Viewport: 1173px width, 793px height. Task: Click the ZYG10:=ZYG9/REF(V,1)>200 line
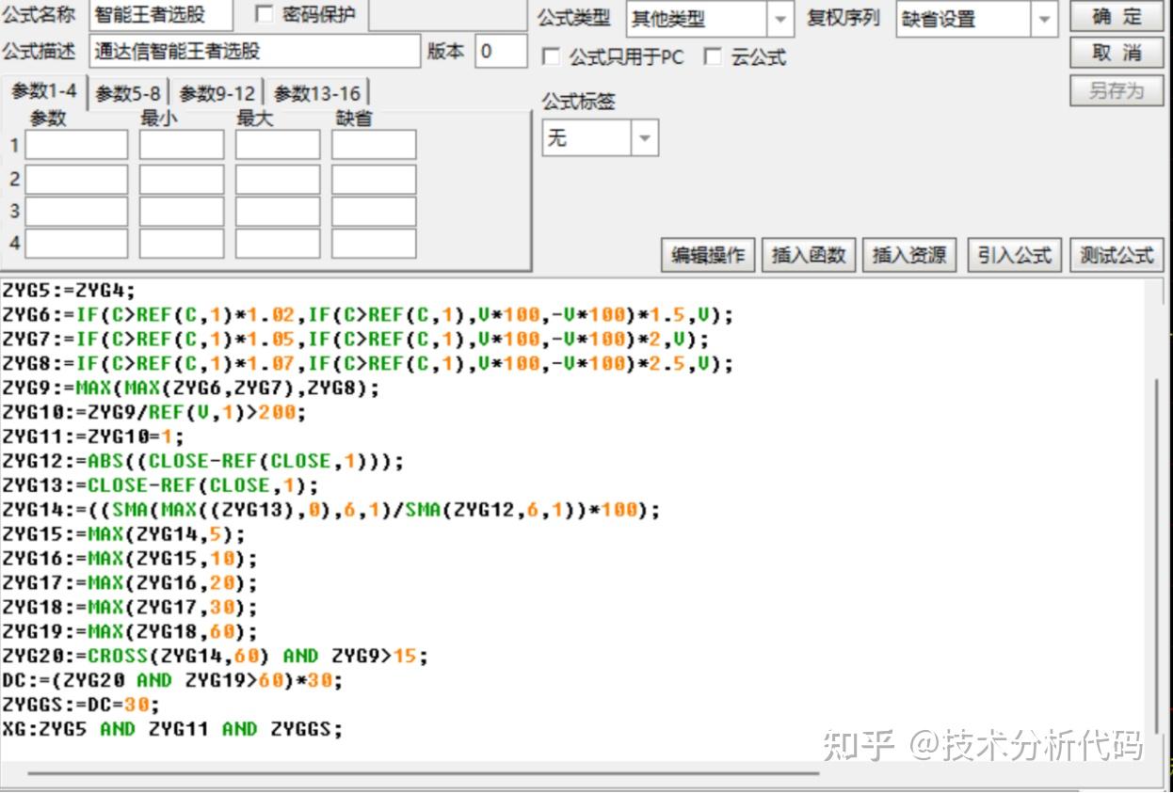click(x=154, y=412)
